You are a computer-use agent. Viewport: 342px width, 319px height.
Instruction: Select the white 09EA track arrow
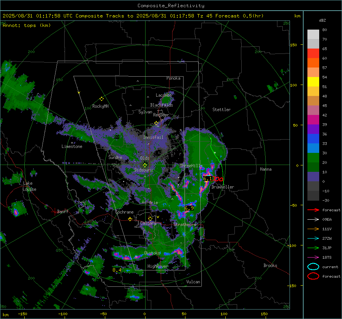click(313, 220)
